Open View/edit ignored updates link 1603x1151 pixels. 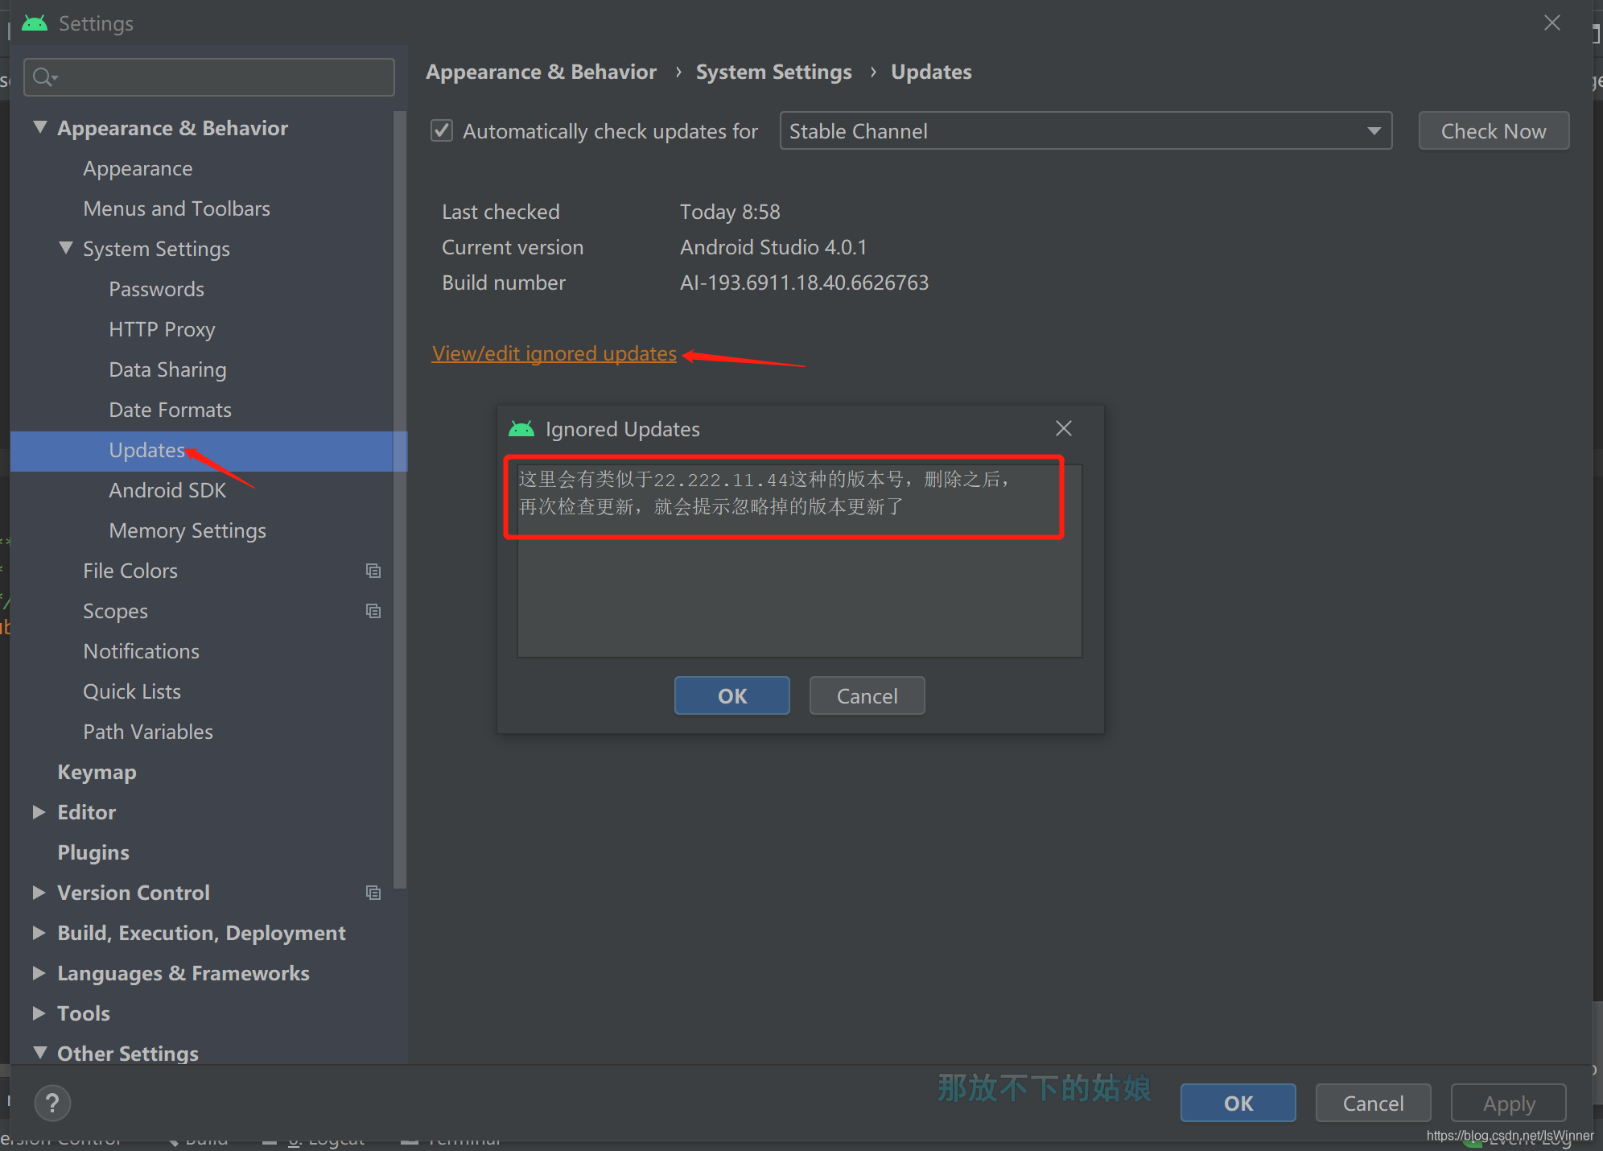pos(554,353)
